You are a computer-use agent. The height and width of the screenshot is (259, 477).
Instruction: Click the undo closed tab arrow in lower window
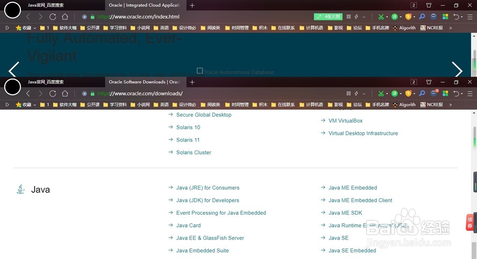[x=456, y=93]
